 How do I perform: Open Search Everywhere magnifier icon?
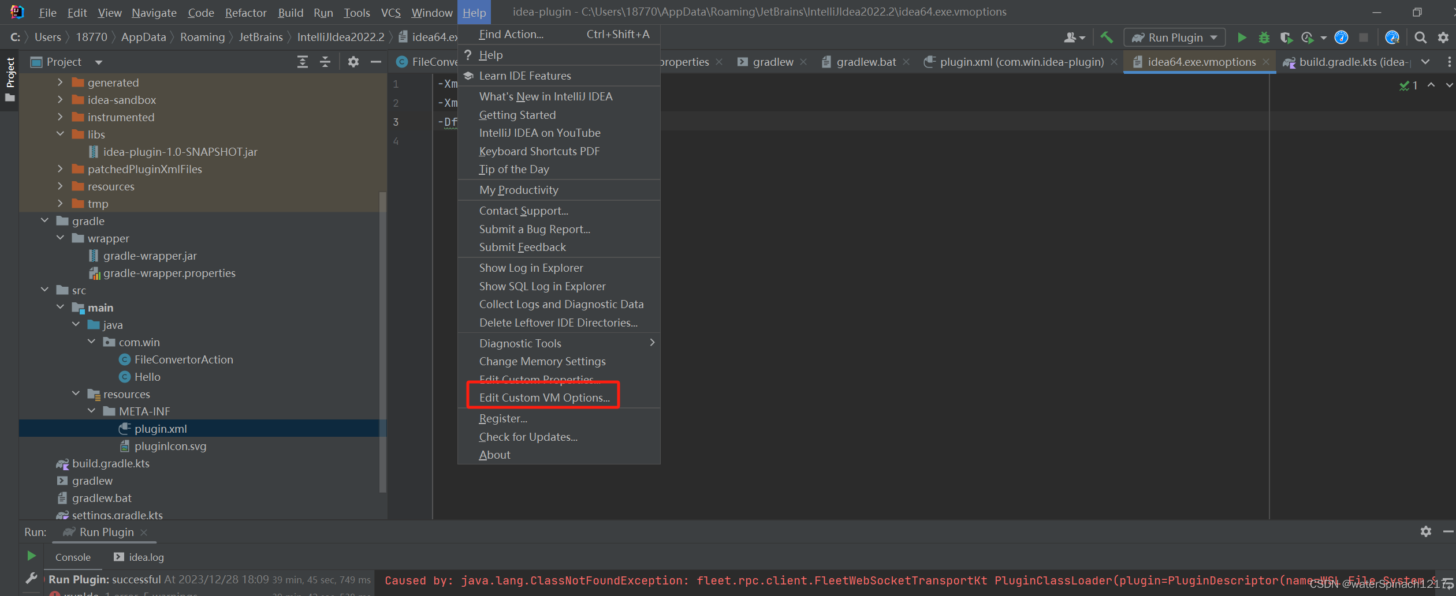(x=1421, y=38)
